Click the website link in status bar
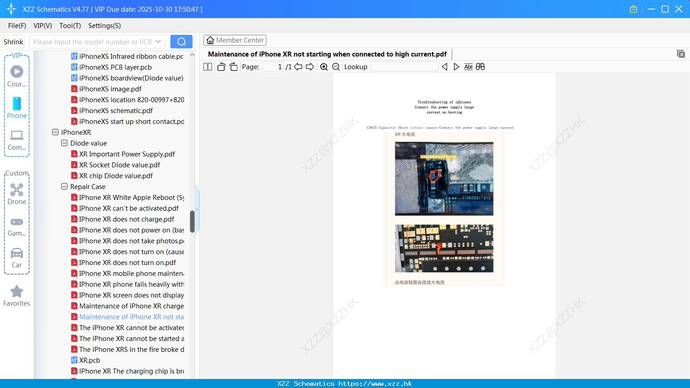The image size is (690, 388). pyautogui.click(x=375, y=383)
